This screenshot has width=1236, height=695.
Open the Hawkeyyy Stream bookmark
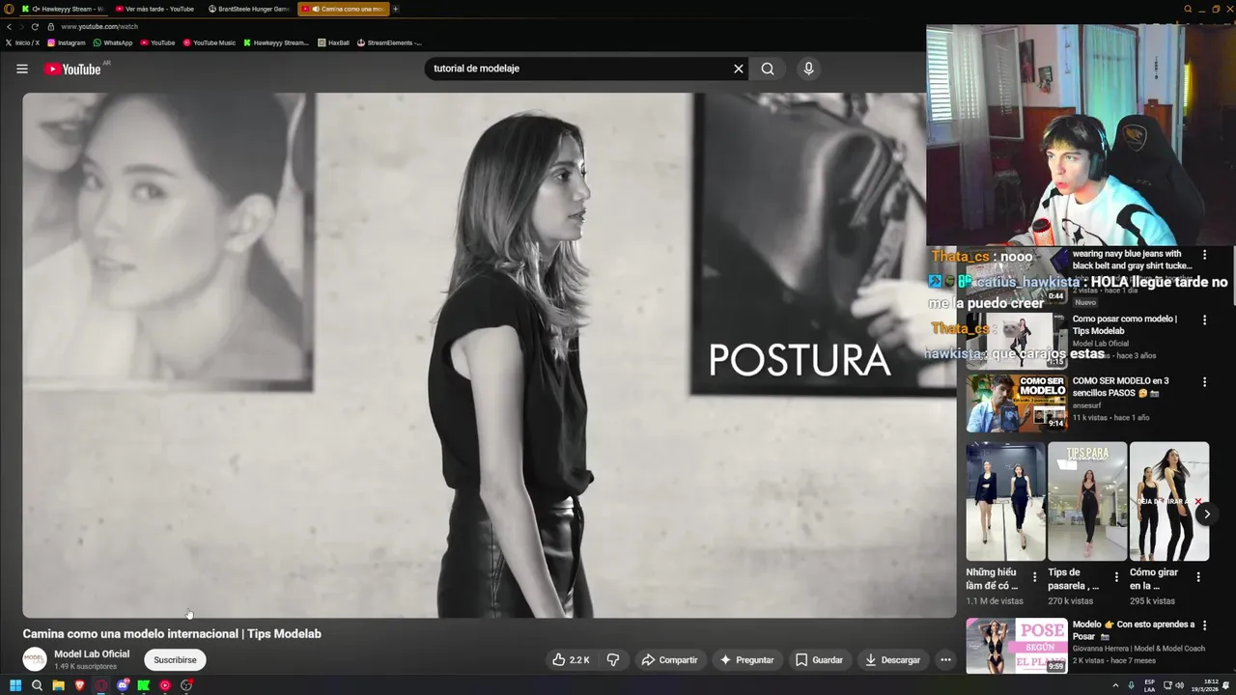point(276,42)
